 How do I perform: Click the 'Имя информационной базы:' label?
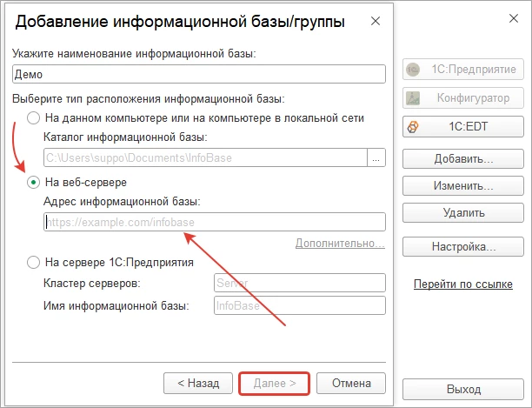pos(116,306)
